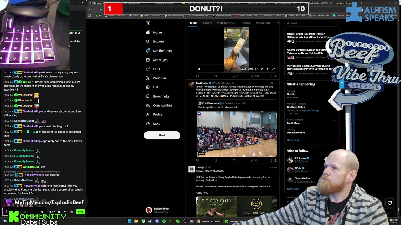Switch to the For you tab
Viewport: 401px width, 225px height.
(x=192, y=23)
